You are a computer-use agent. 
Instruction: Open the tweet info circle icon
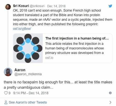[x=110, y=93]
